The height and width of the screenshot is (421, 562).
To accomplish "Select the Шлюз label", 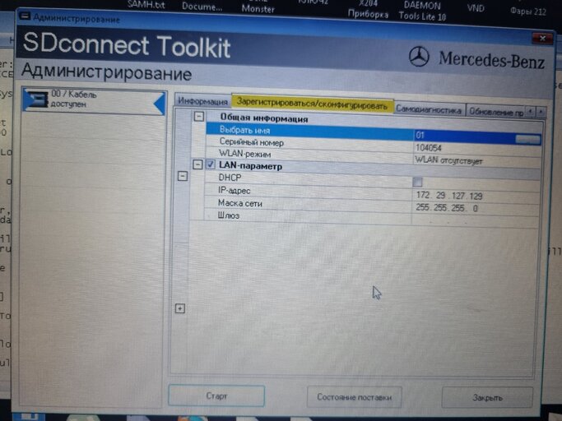I will click(x=228, y=215).
